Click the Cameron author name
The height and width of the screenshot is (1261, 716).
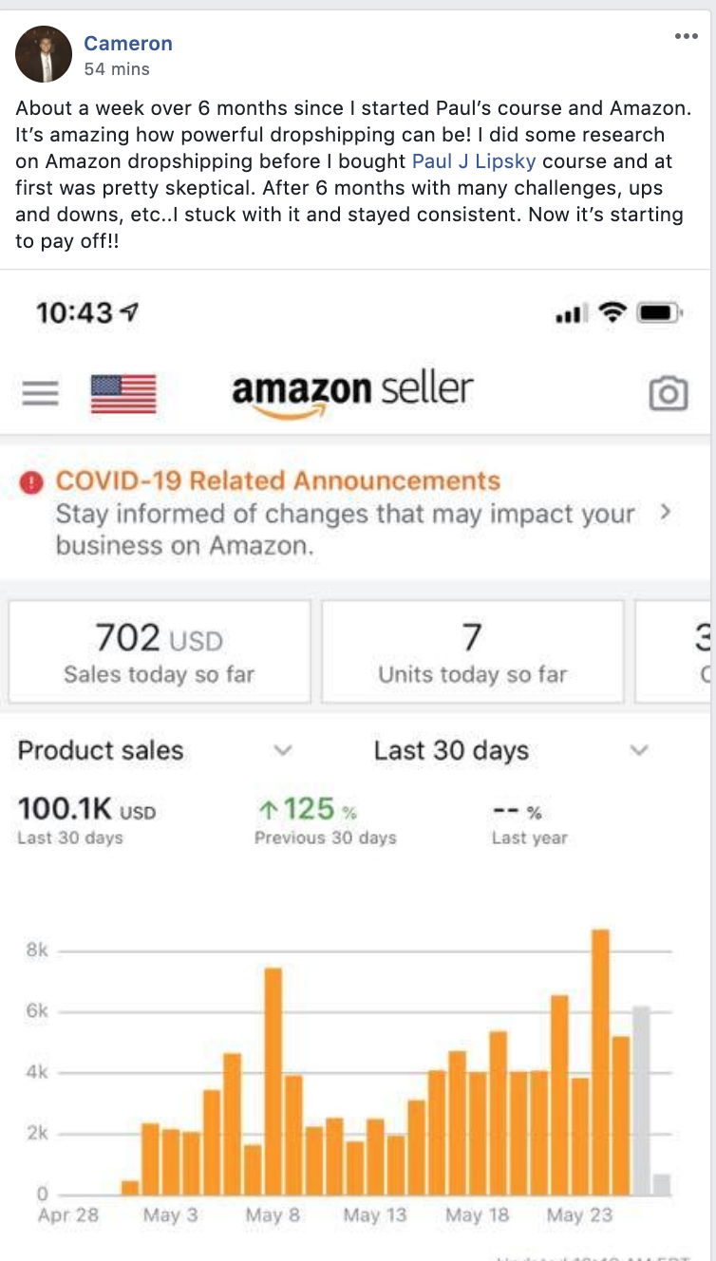[128, 43]
